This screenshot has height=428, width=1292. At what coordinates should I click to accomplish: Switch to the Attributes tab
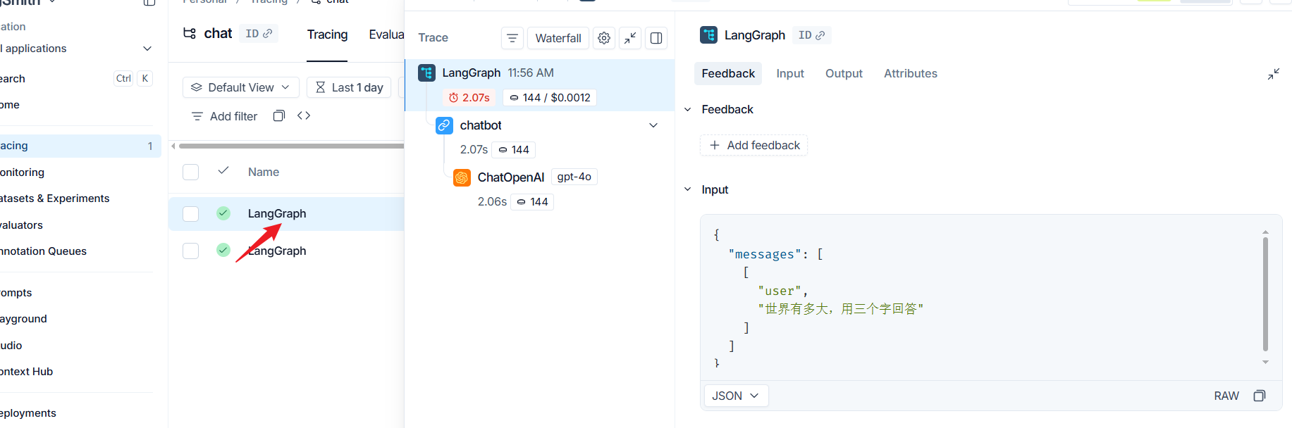[x=911, y=73]
